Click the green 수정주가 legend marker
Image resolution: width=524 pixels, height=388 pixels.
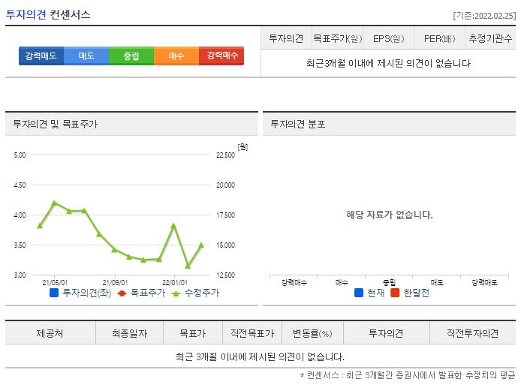176,293
